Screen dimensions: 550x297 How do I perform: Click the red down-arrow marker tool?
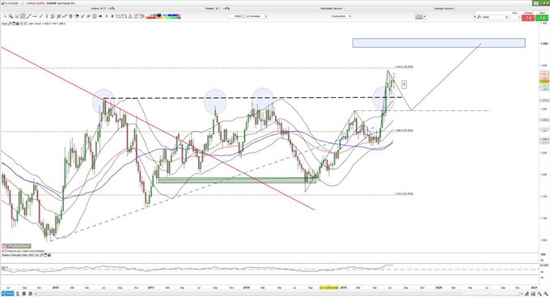(x=112, y=16)
